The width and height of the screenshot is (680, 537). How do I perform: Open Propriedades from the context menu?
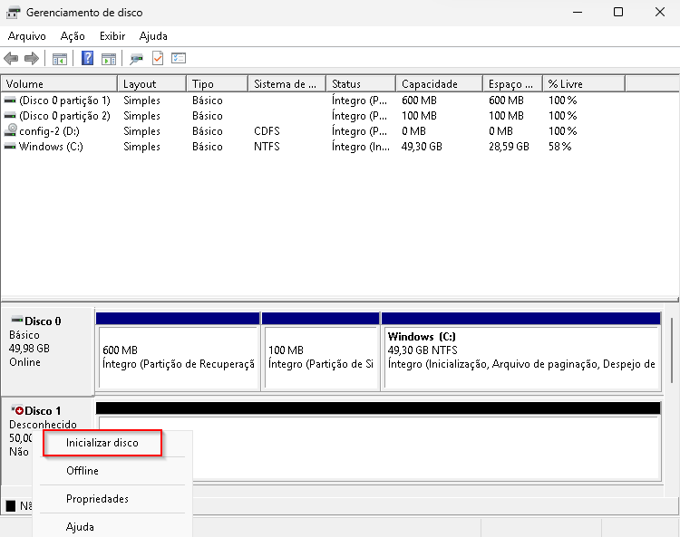[97, 499]
